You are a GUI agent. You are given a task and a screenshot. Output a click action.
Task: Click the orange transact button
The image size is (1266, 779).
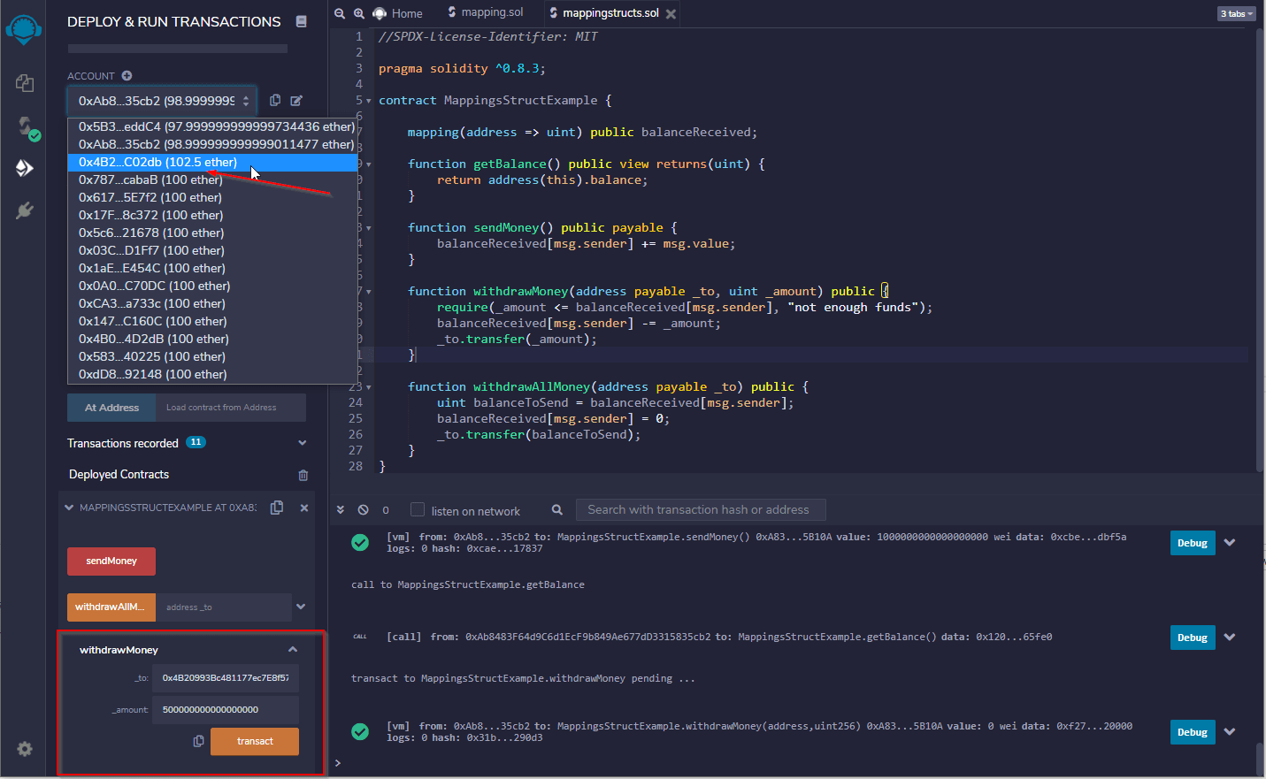click(x=255, y=741)
